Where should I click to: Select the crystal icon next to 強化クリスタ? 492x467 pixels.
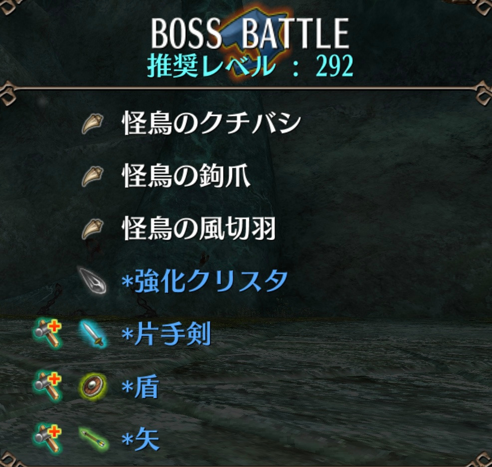(x=93, y=281)
